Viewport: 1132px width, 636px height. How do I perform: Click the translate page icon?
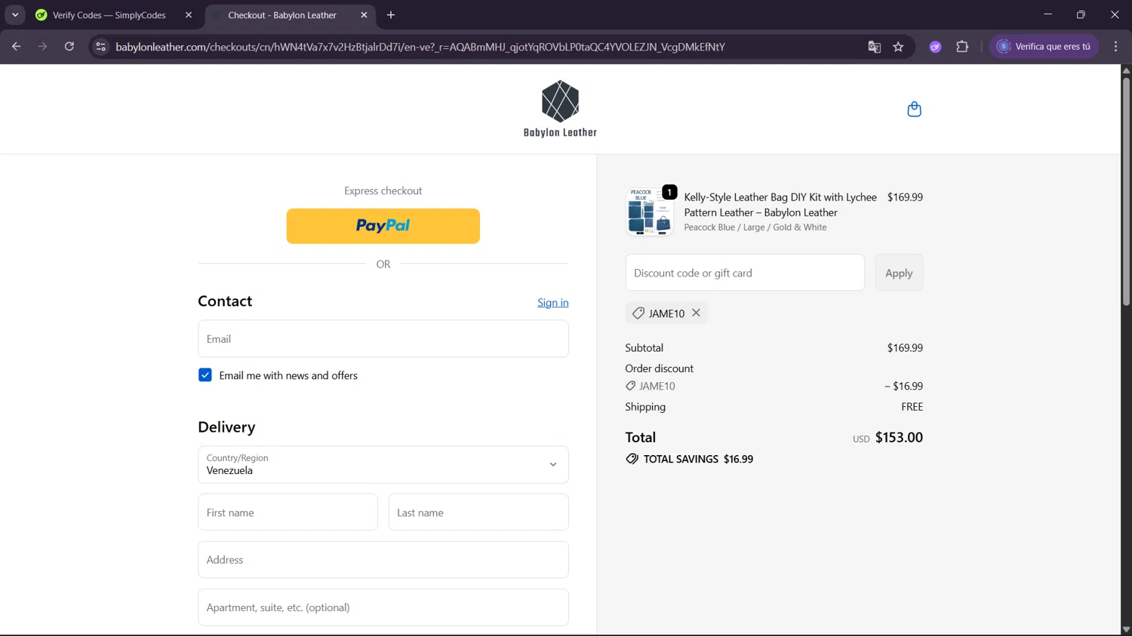(875, 47)
